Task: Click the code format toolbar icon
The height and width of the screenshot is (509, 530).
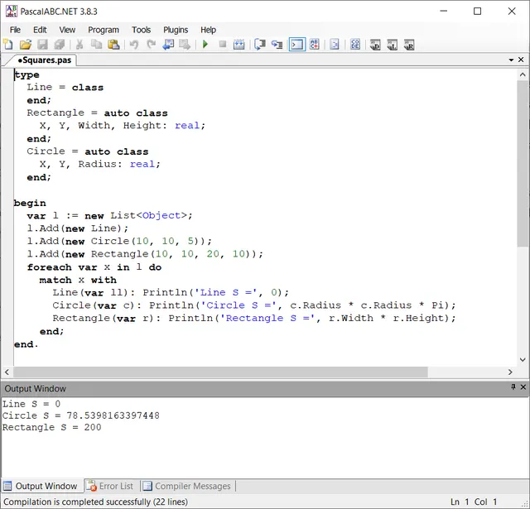Action: (x=335, y=44)
